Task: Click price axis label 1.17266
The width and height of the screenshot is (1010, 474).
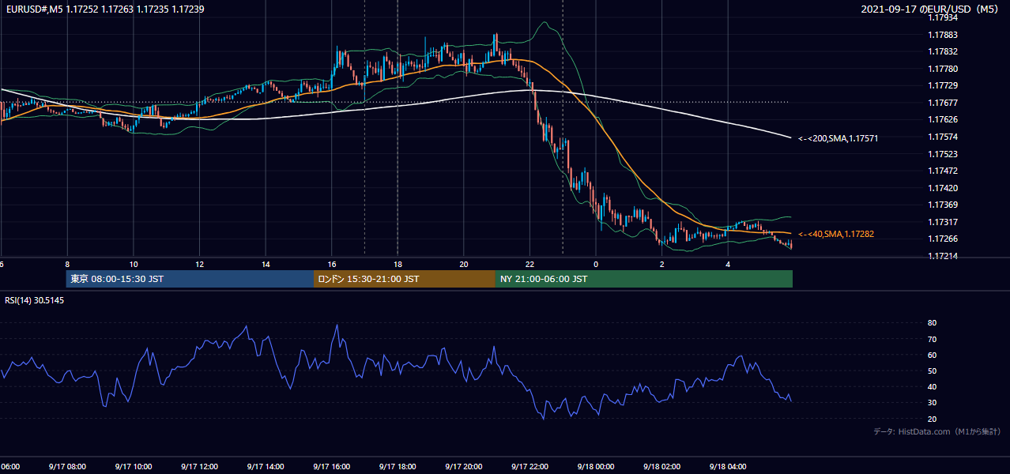Action: coord(944,239)
